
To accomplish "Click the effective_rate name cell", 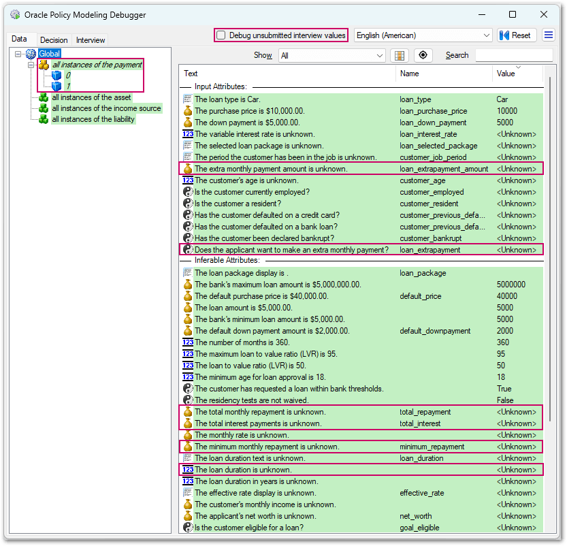I will pos(421,493).
